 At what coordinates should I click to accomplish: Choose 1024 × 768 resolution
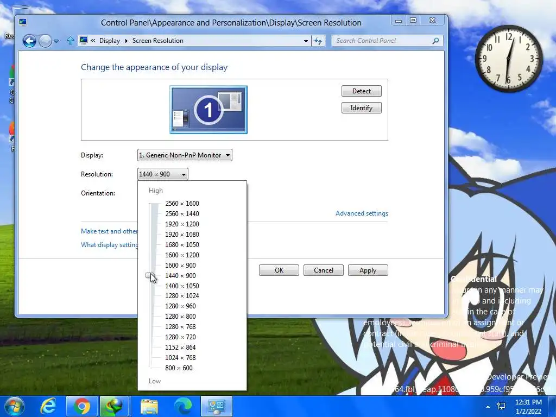pos(180,357)
